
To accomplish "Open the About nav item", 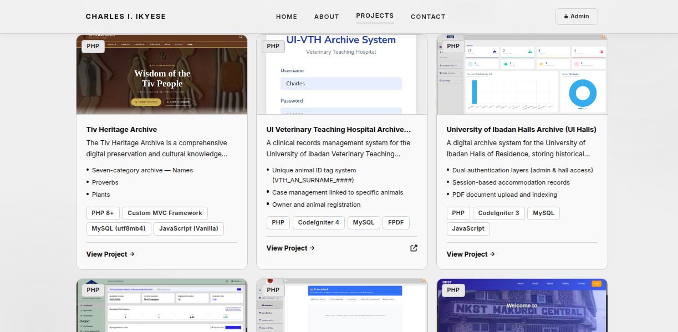I will pos(327,17).
